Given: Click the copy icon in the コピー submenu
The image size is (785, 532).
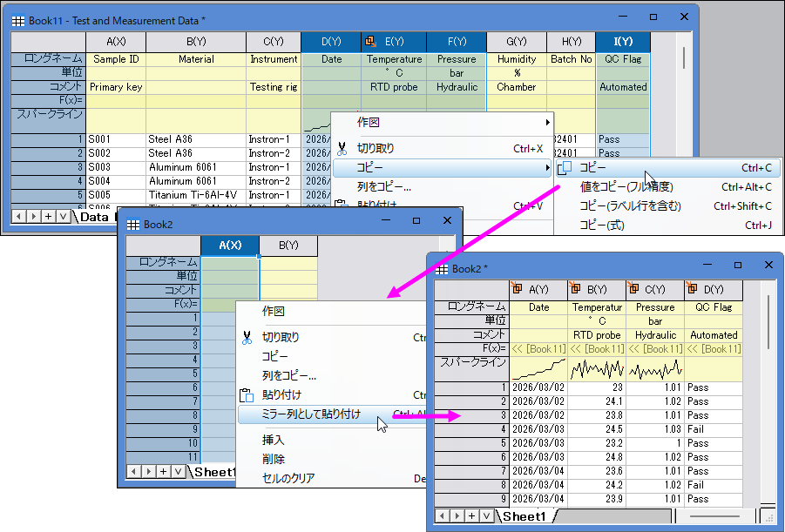Looking at the screenshot, I should (x=565, y=168).
